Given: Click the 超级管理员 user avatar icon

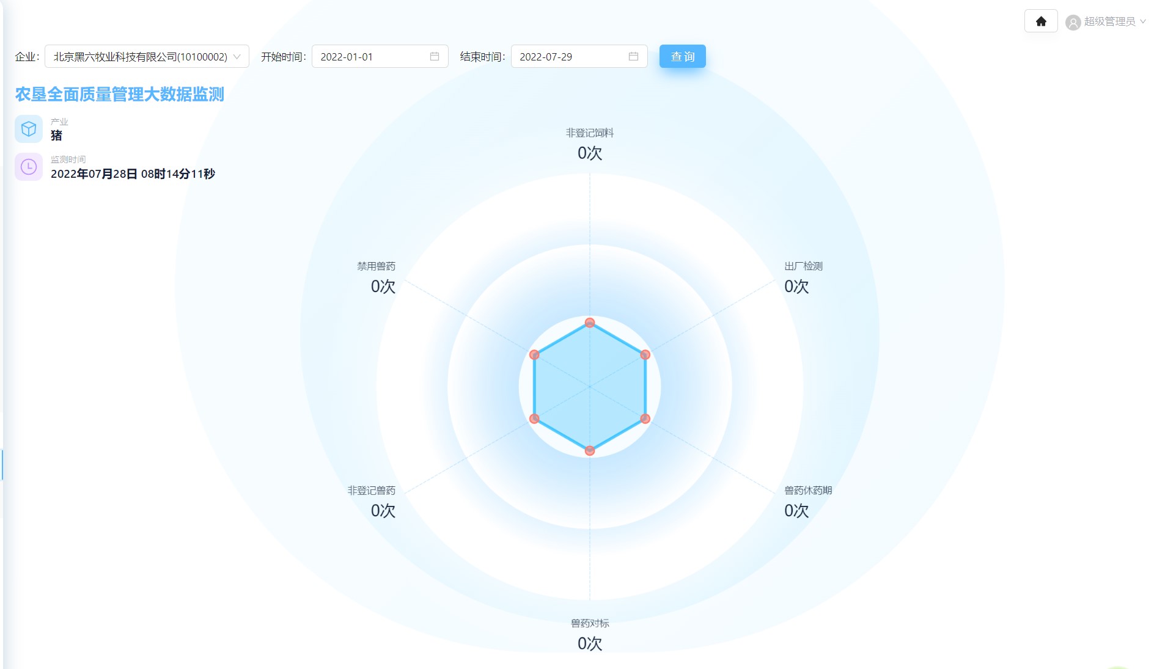Looking at the screenshot, I should point(1073,23).
